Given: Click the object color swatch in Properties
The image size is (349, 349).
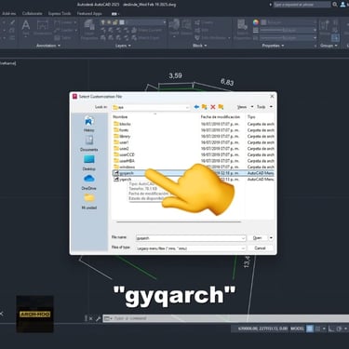Looking at the screenshot, I should click(263, 22).
